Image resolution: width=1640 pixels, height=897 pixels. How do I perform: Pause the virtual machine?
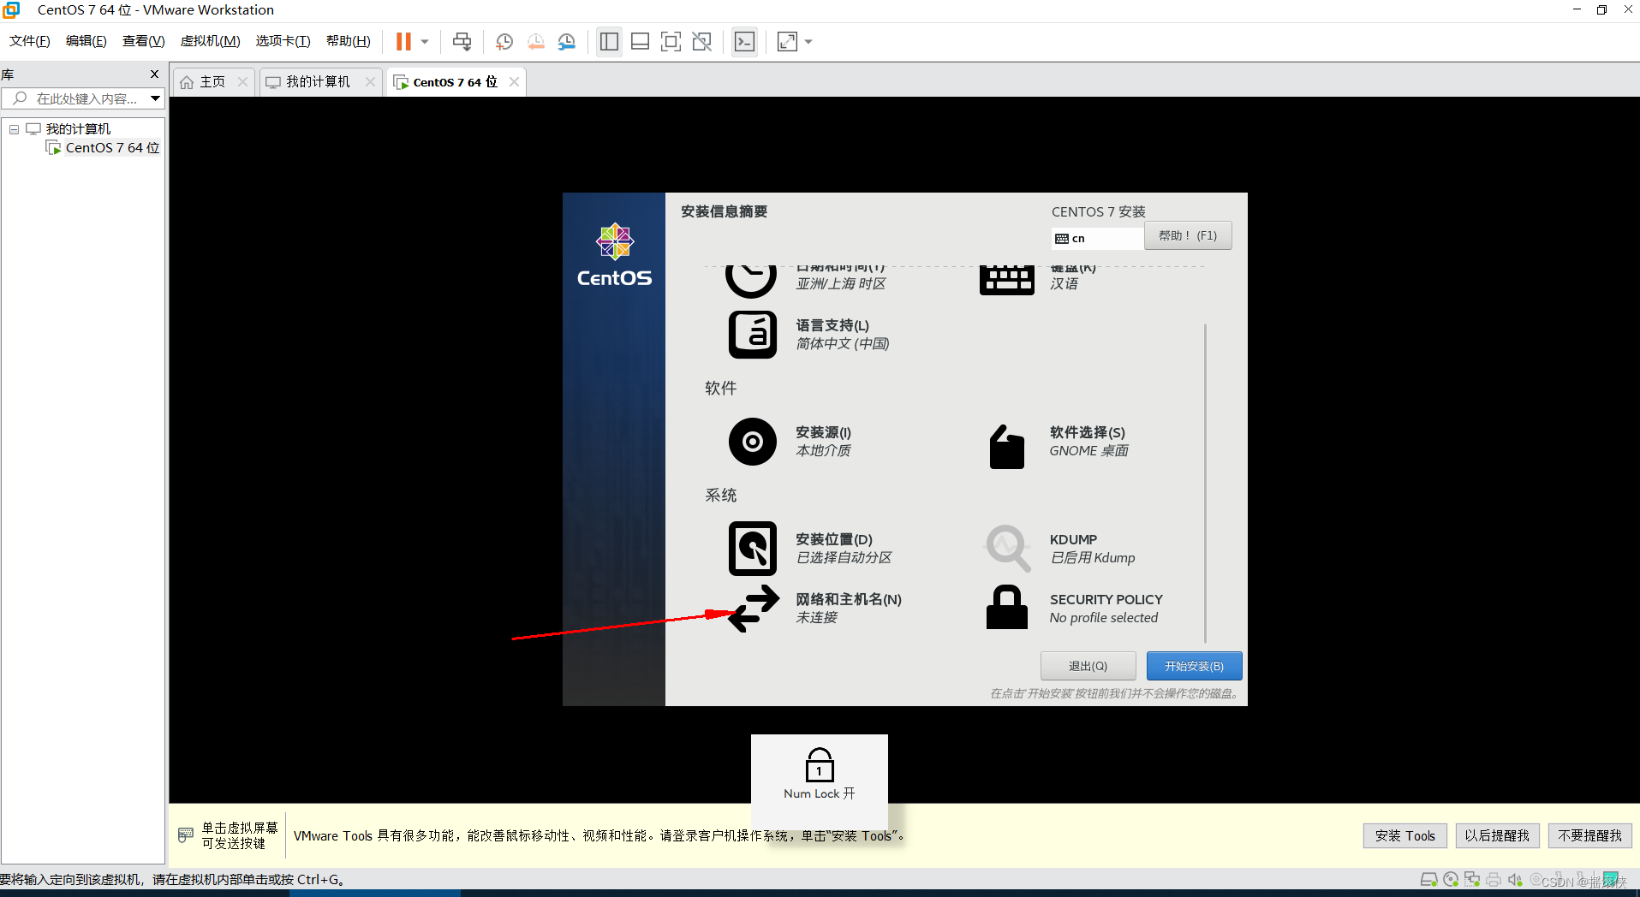tap(403, 41)
